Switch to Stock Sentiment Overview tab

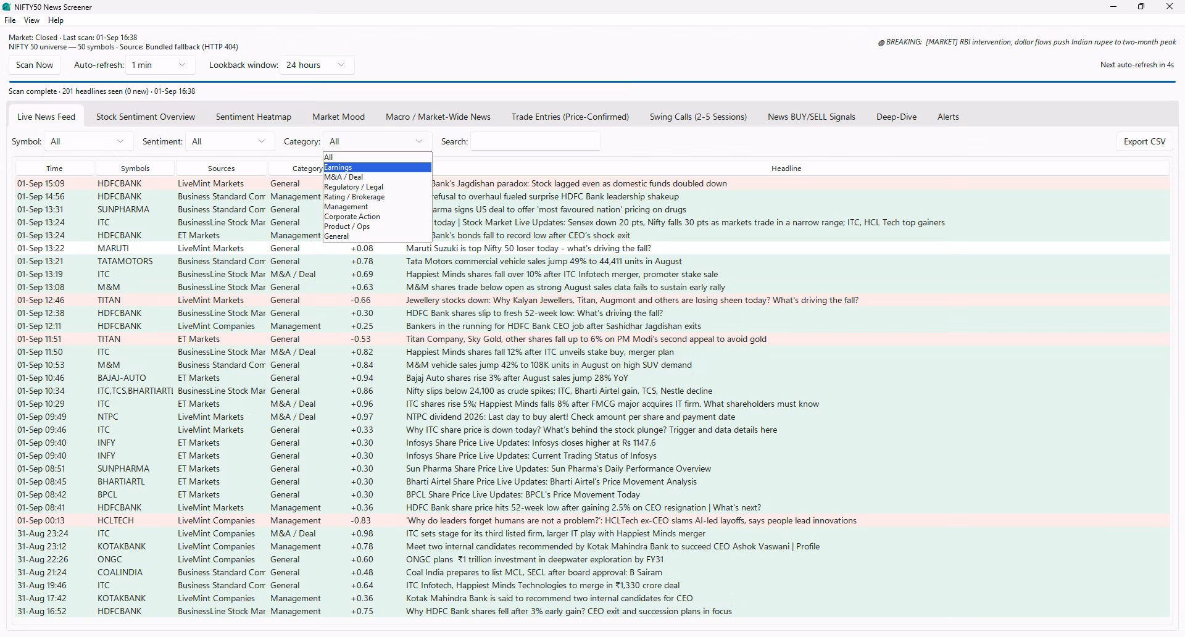[x=146, y=117]
